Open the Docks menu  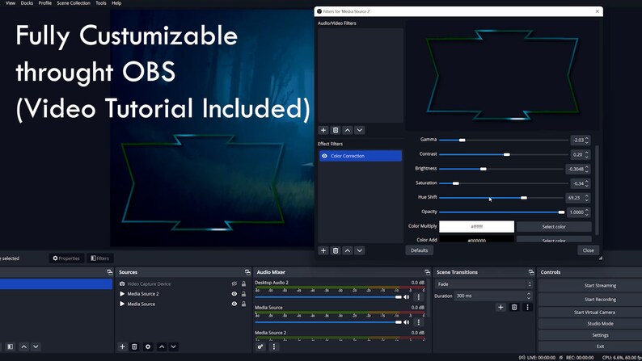27,3
